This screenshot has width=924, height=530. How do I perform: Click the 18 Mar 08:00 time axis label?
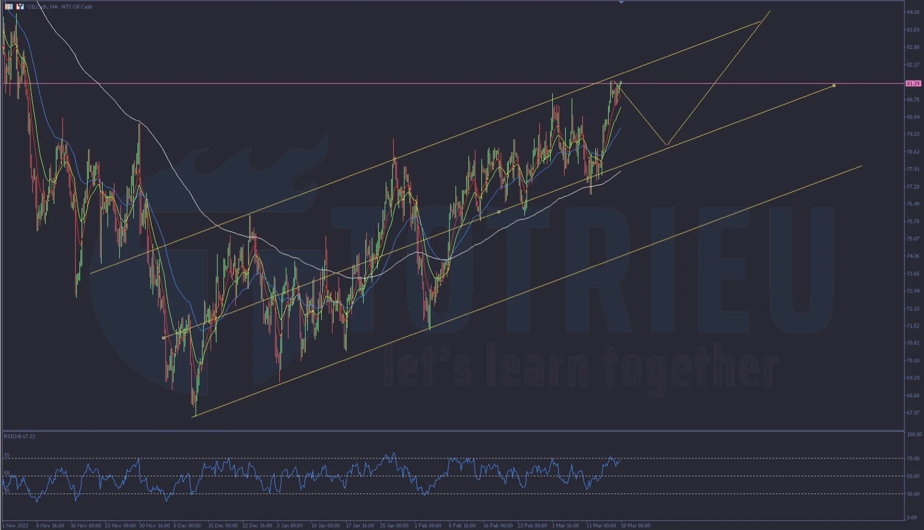(635, 526)
